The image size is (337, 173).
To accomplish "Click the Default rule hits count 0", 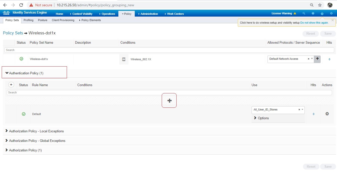I will pyautogui.click(x=314, y=114).
